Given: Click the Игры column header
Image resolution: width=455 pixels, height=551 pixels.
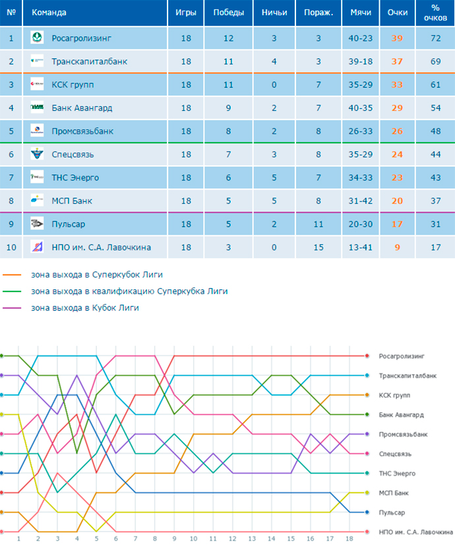Looking at the screenshot, I should [185, 13].
